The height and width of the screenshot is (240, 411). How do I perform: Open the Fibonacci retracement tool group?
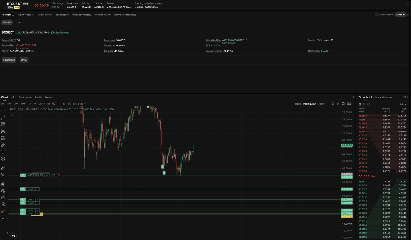pyautogui.click(x=3, y=124)
